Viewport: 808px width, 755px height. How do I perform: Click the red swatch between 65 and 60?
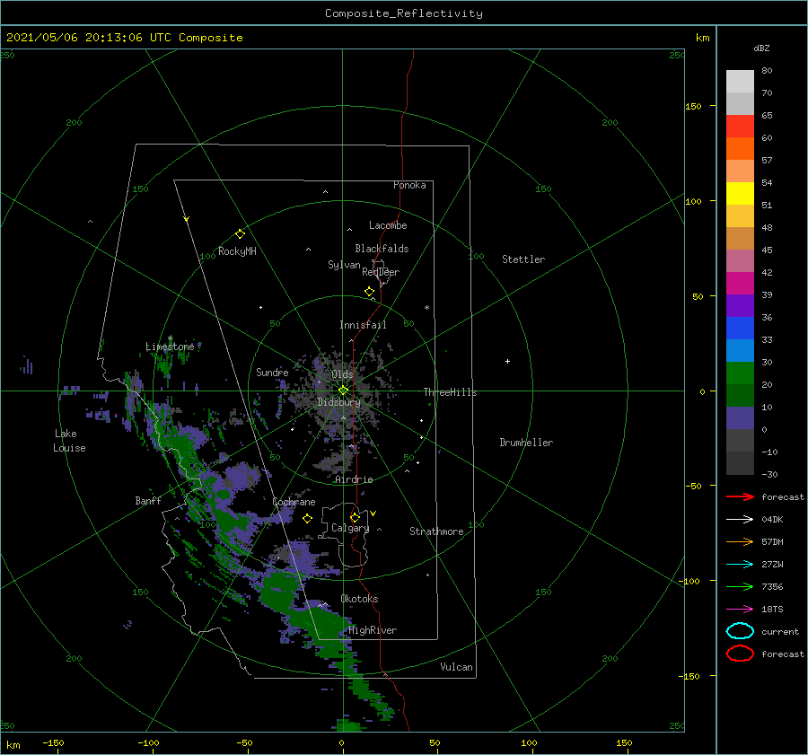coord(740,126)
